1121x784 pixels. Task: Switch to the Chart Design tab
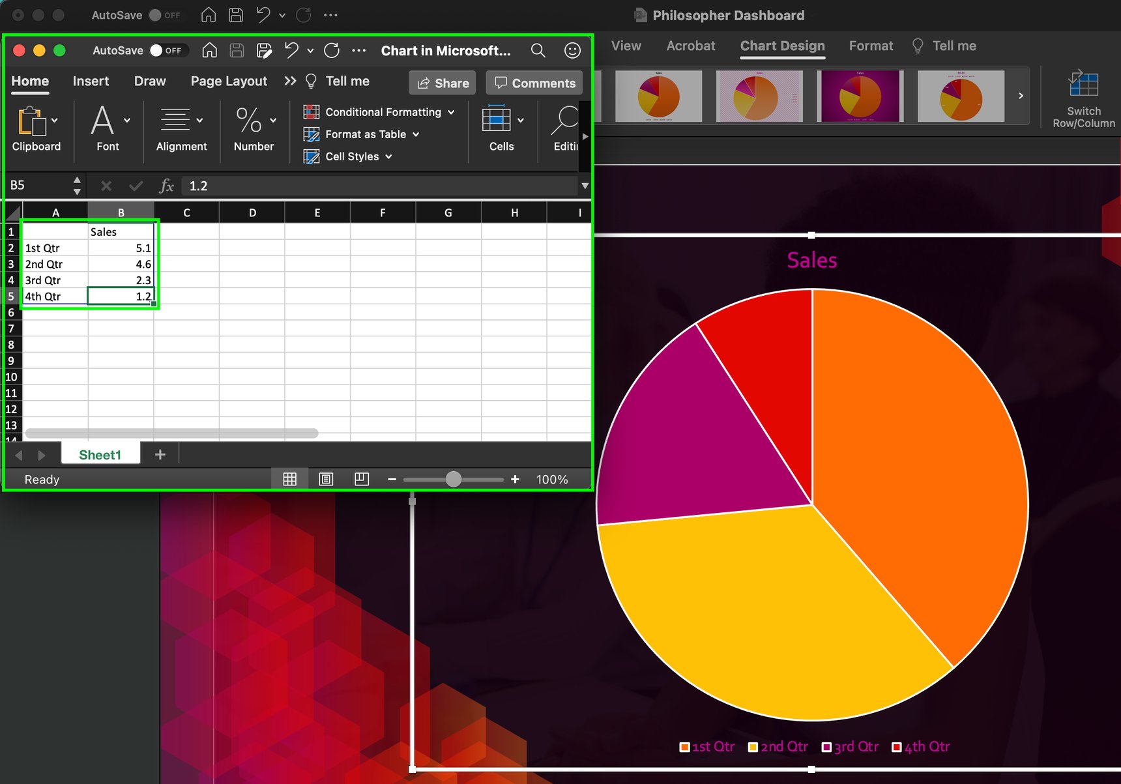coord(781,46)
